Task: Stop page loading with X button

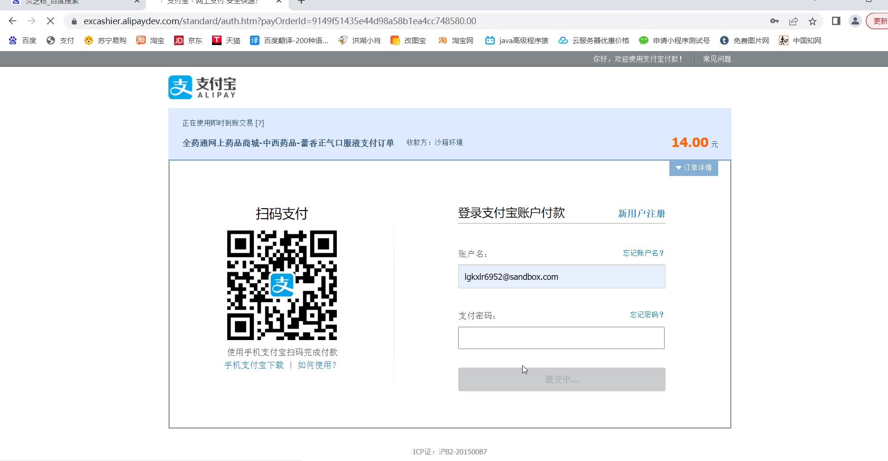Action: click(x=50, y=21)
